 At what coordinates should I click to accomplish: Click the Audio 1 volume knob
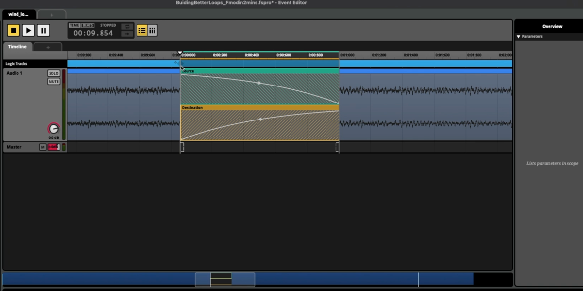[53, 129]
